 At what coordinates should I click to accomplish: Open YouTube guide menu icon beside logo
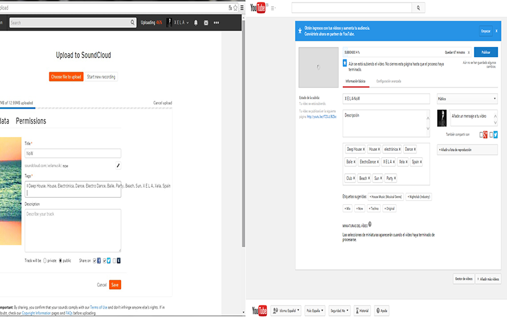point(273,8)
